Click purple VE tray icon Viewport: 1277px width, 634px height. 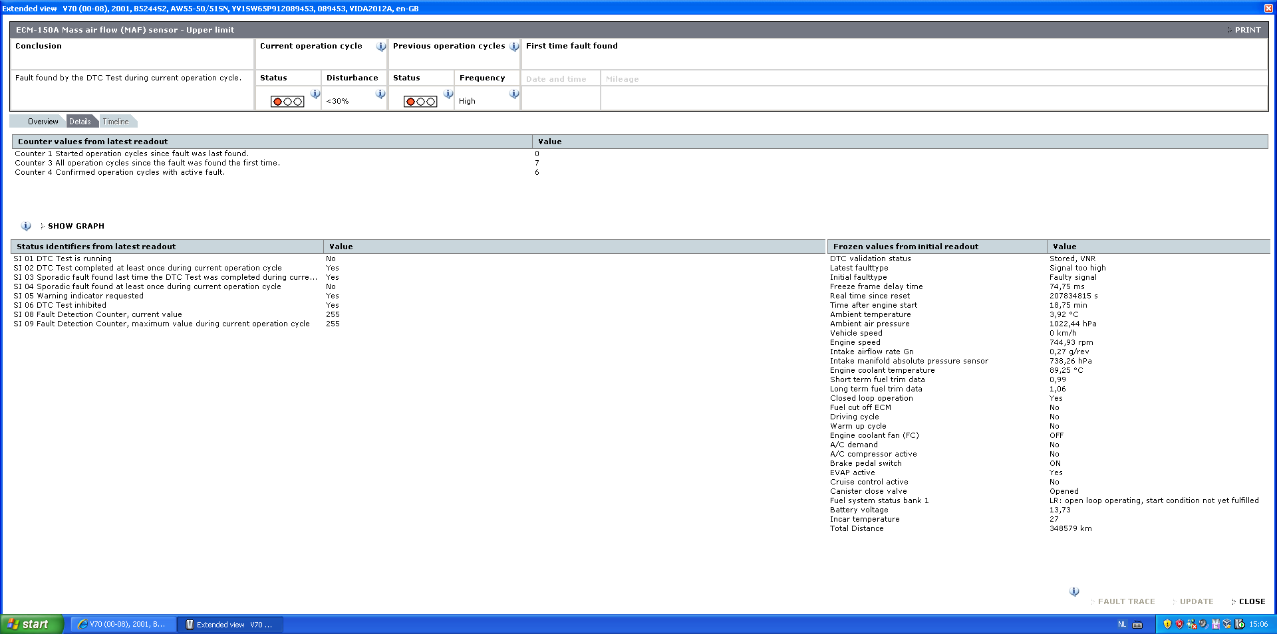pyautogui.click(x=1216, y=624)
